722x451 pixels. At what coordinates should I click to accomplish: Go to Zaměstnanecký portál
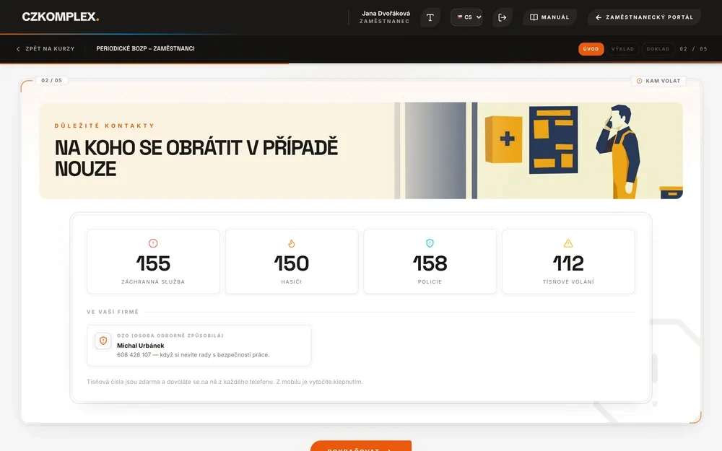(645, 17)
